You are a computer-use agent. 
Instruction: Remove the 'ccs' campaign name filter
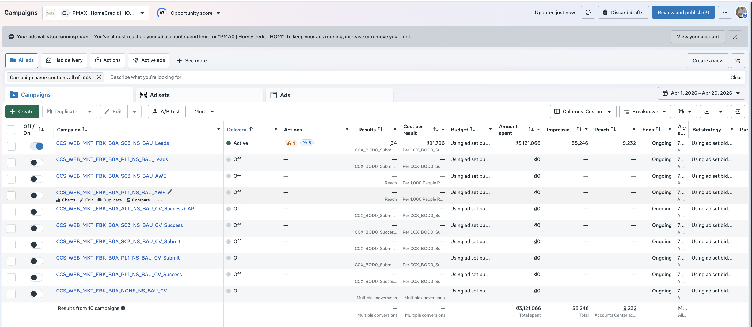click(99, 77)
